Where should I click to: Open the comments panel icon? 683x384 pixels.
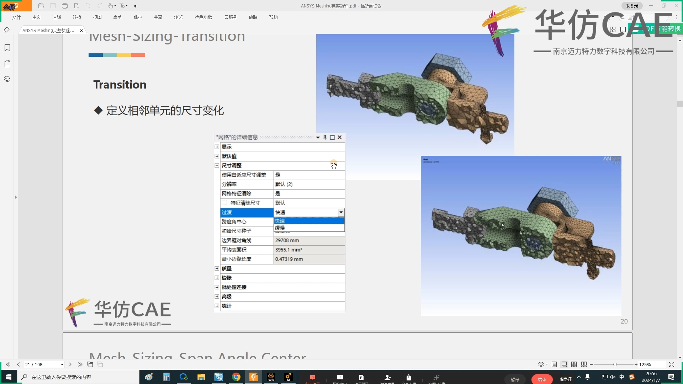(x=7, y=79)
